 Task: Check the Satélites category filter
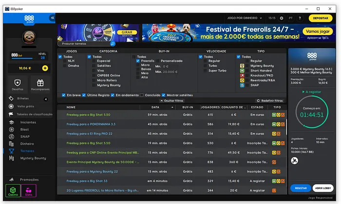(94, 66)
